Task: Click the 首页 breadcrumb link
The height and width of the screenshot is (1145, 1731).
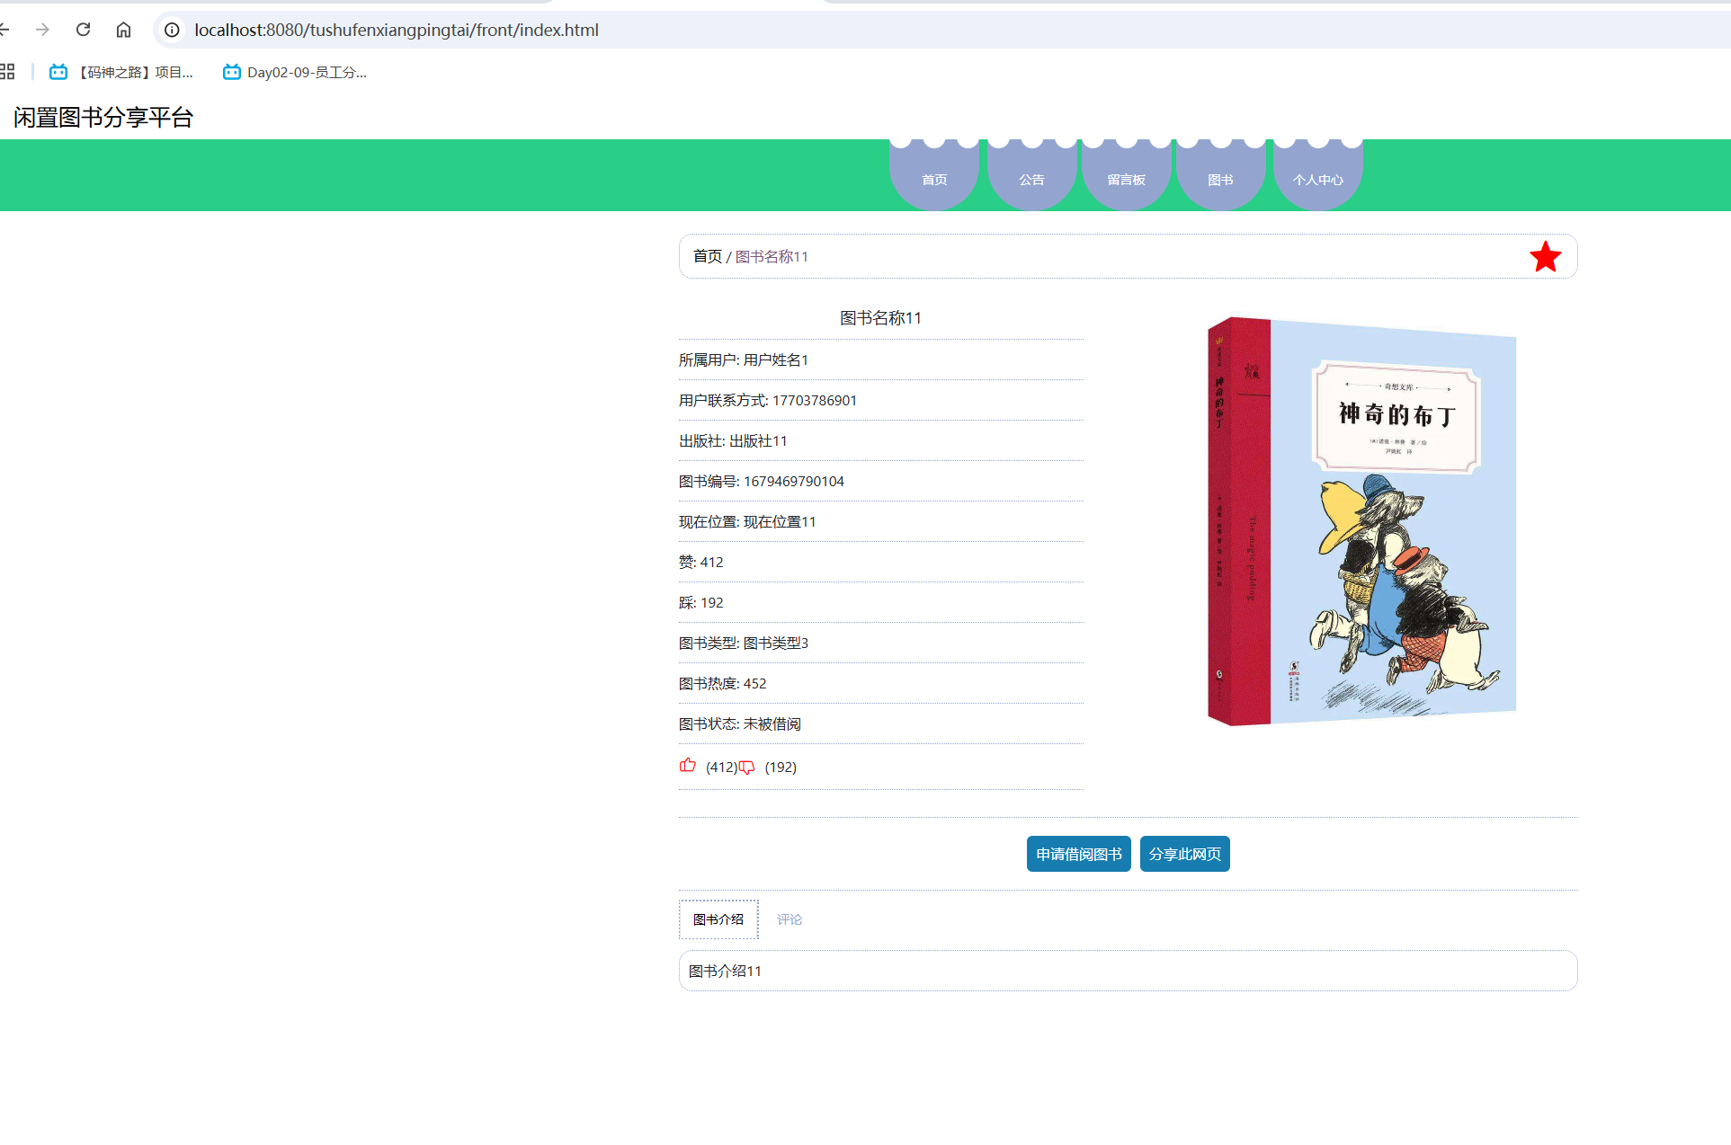Action: click(x=707, y=256)
